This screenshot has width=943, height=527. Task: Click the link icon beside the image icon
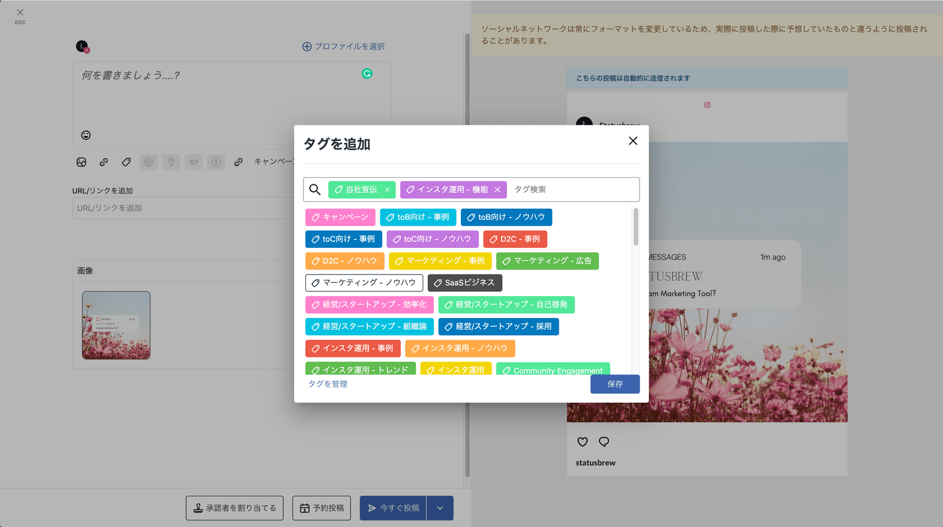coord(104,162)
